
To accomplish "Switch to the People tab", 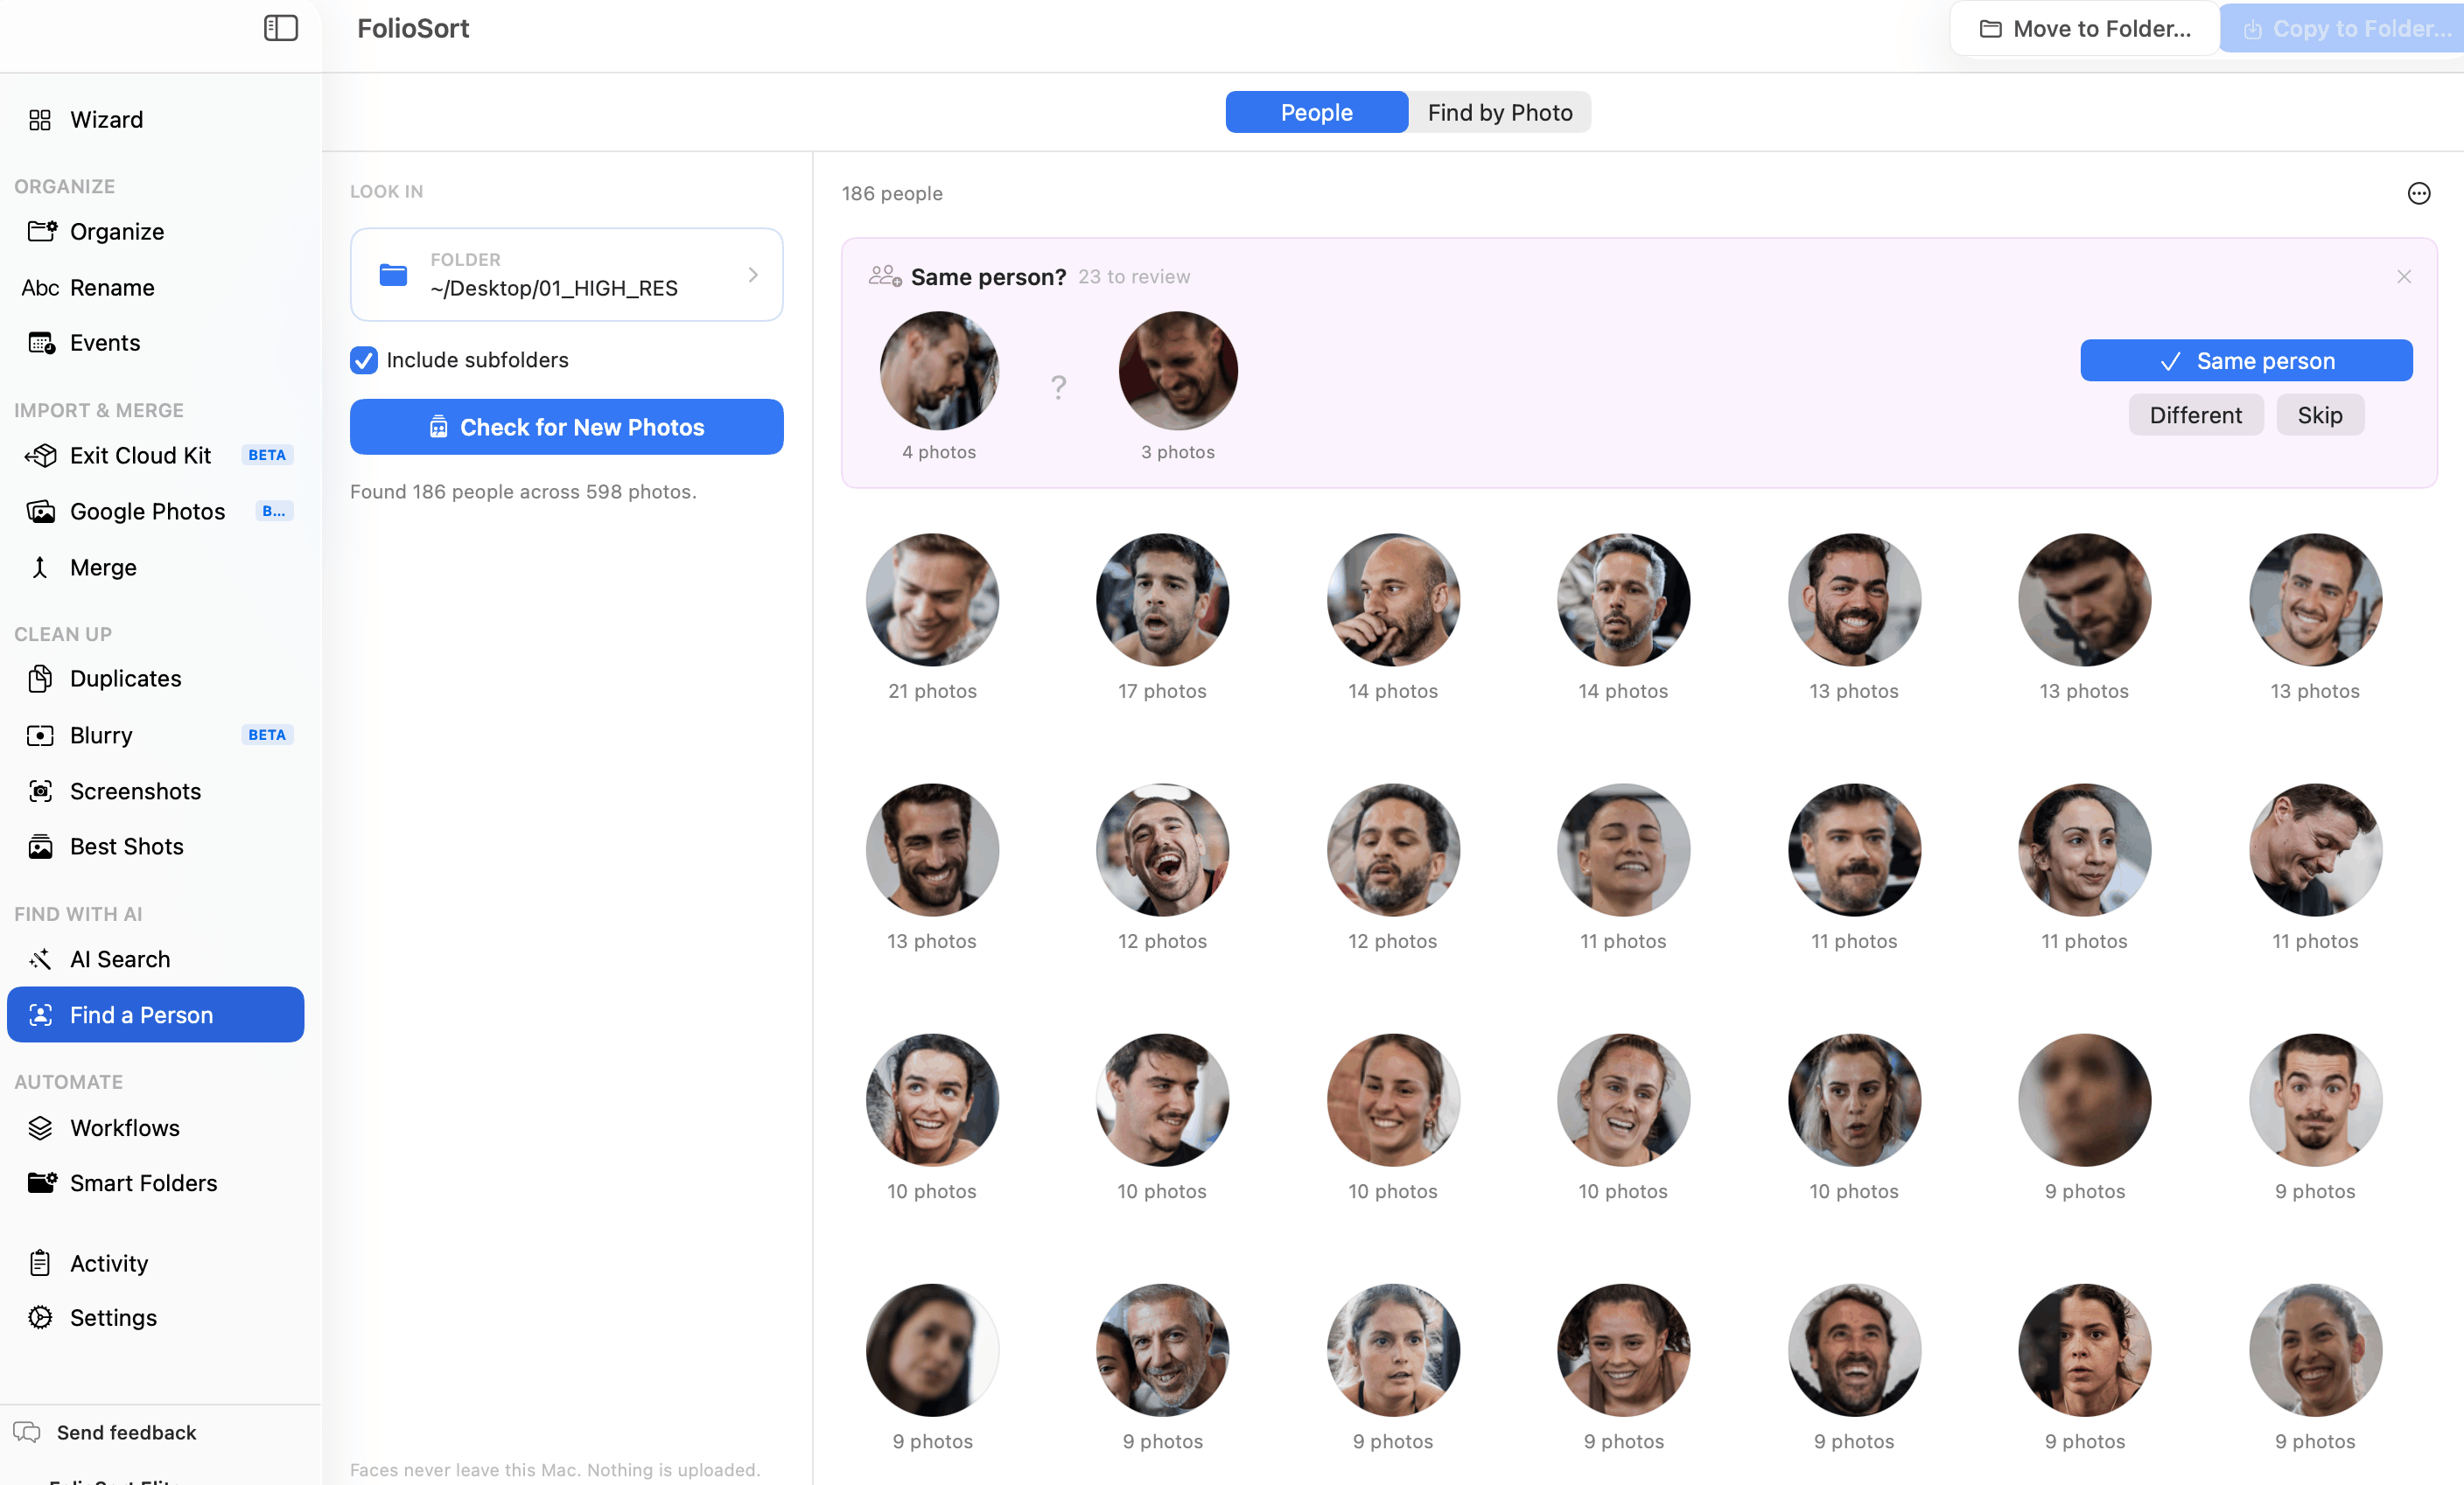I will (1316, 112).
